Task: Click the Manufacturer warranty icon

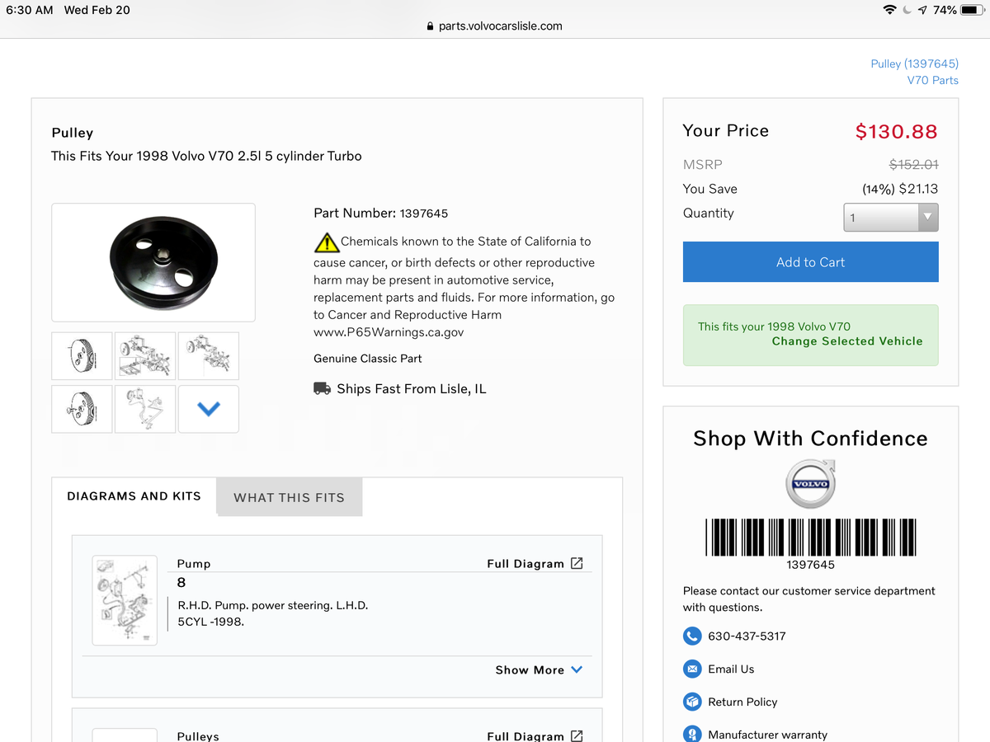Action: 692,734
